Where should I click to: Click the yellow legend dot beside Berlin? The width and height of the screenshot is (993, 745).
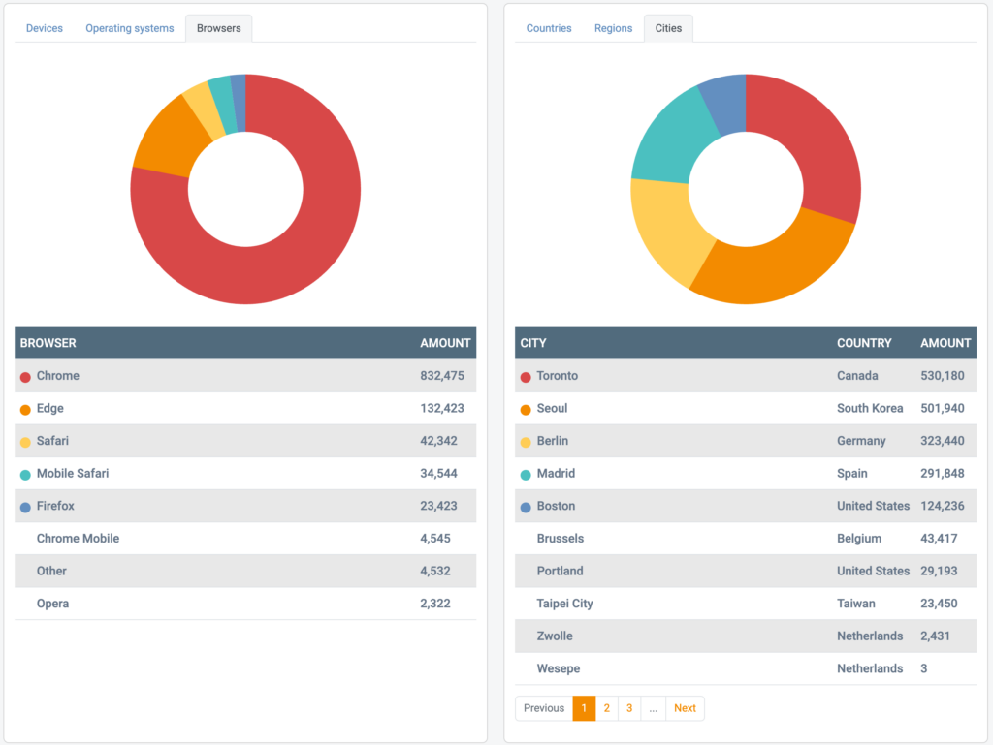(524, 441)
